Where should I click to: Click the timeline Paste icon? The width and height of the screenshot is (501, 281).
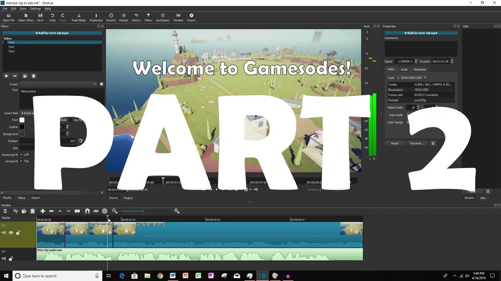(32, 211)
